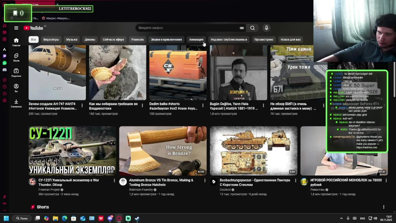
Task: Select the Джемы filter chip
Action: (x=90, y=39)
